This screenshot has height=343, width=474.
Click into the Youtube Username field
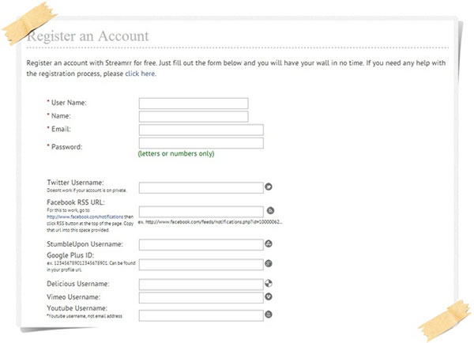(201, 315)
